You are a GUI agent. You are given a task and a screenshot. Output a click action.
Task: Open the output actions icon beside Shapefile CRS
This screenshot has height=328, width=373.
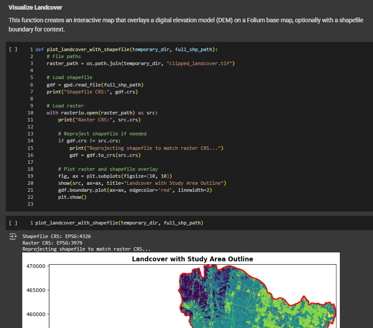pyautogui.click(x=13, y=236)
